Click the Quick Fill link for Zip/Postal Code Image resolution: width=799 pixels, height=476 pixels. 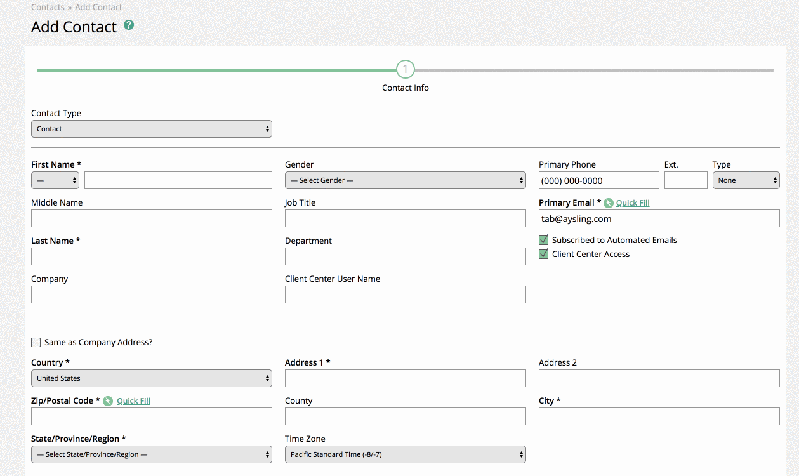click(133, 401)
